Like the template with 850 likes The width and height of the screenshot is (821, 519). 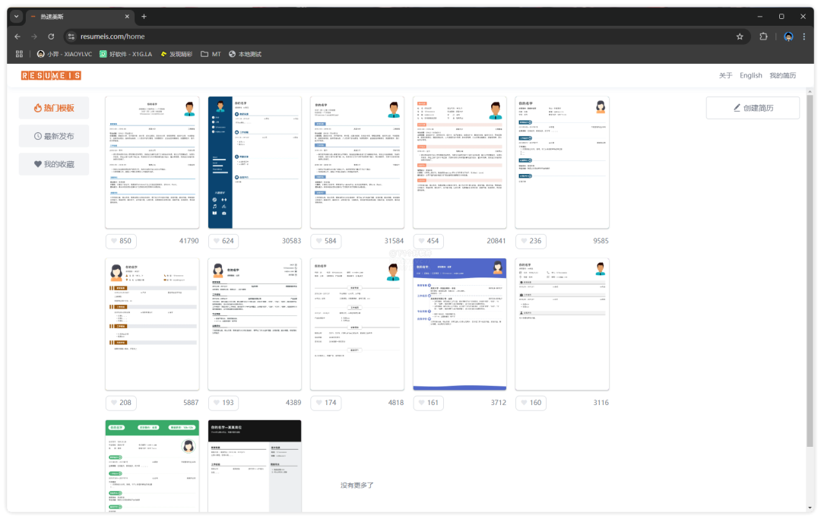coord(120,241)
